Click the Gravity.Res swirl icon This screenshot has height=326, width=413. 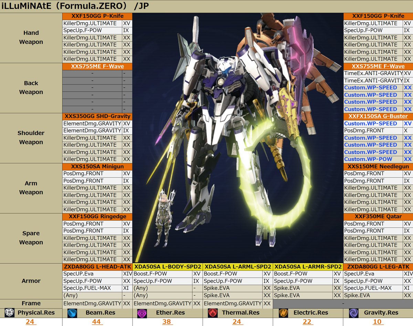pos(353,313)
